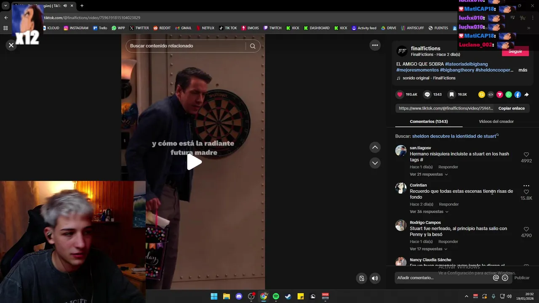
Task: Focus the 'Buscar contenido relacionado' search field
Action: click(x=185, y=46)
